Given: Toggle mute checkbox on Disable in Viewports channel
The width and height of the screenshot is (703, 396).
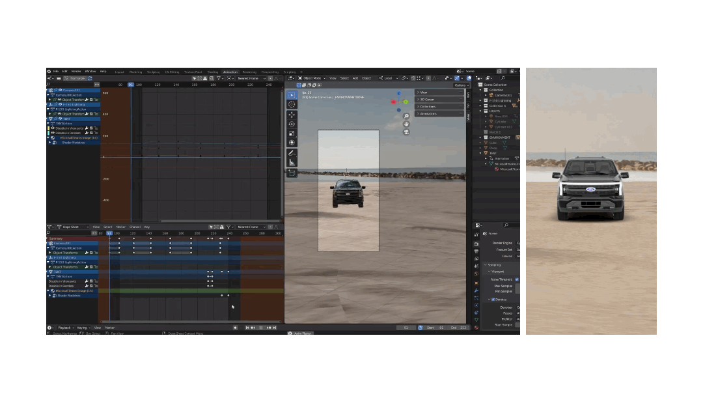Looking at the screenshot, I should [x=92, y=128].
